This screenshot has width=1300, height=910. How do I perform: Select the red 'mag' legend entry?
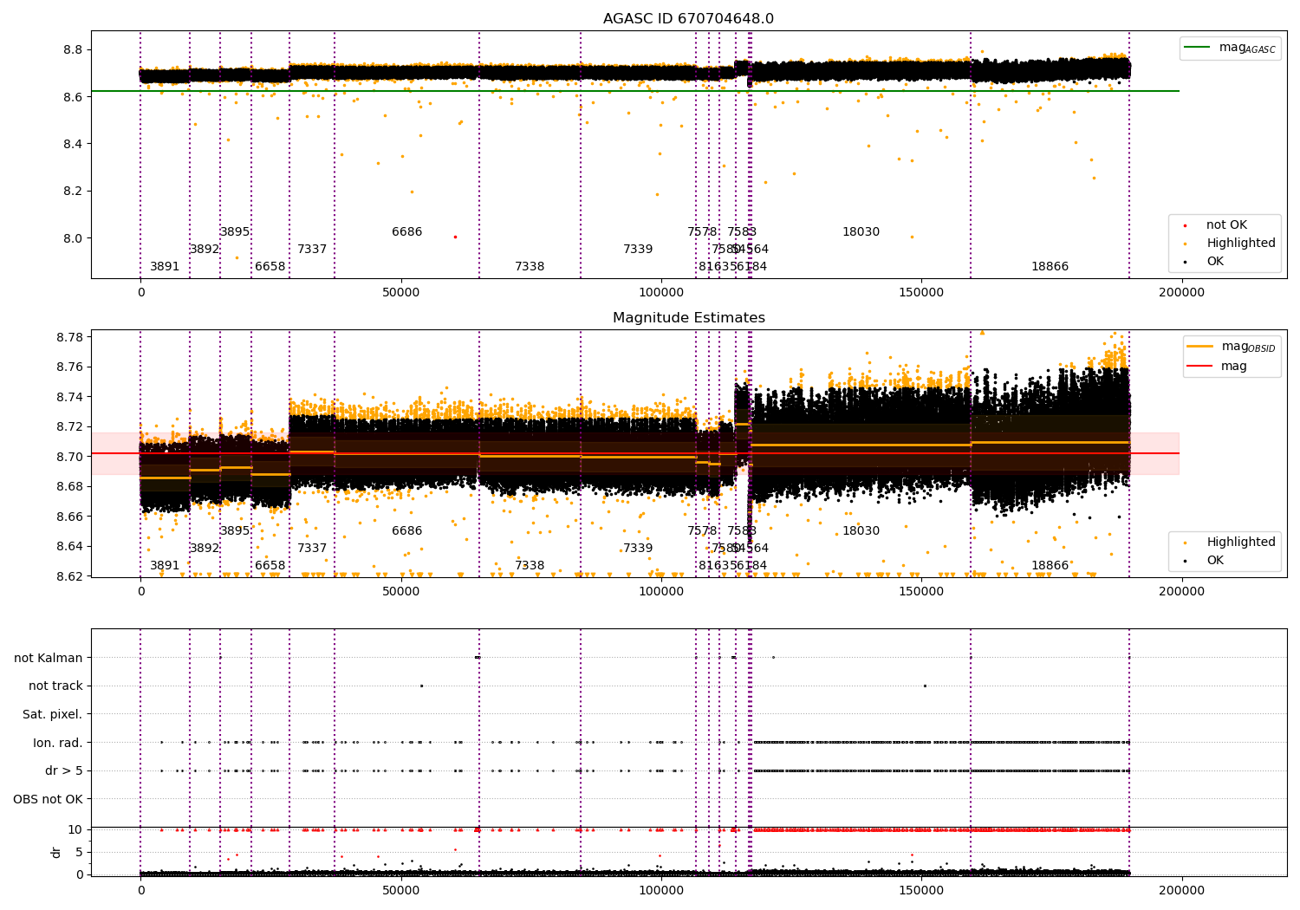[x=1218, y=366]
